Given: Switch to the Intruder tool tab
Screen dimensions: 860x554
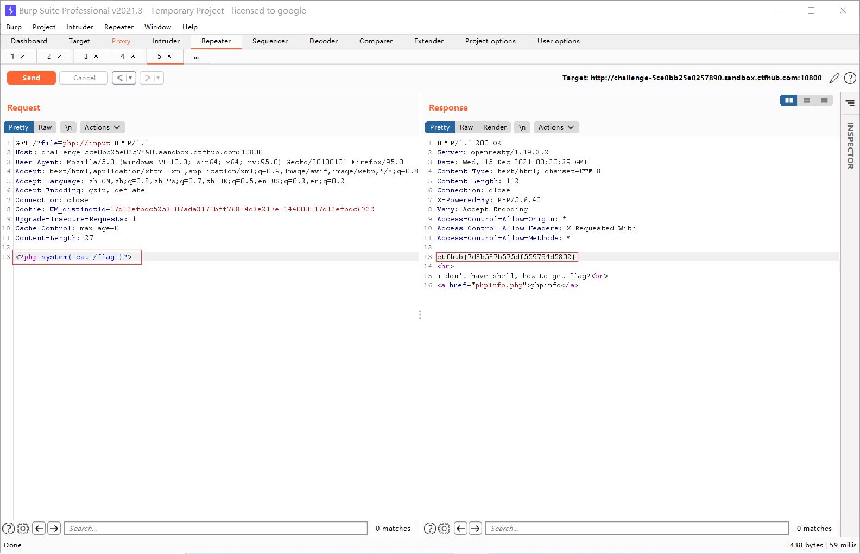Looking at the screenshot, I should [166, 41].
